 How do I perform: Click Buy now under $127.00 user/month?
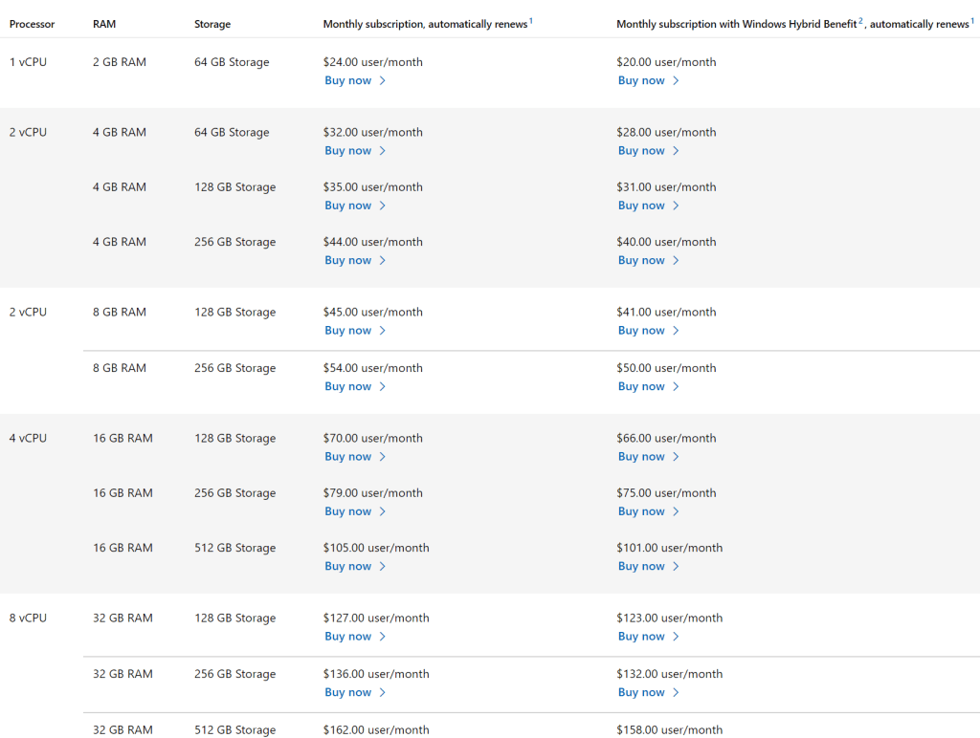(x=348, y=637)
